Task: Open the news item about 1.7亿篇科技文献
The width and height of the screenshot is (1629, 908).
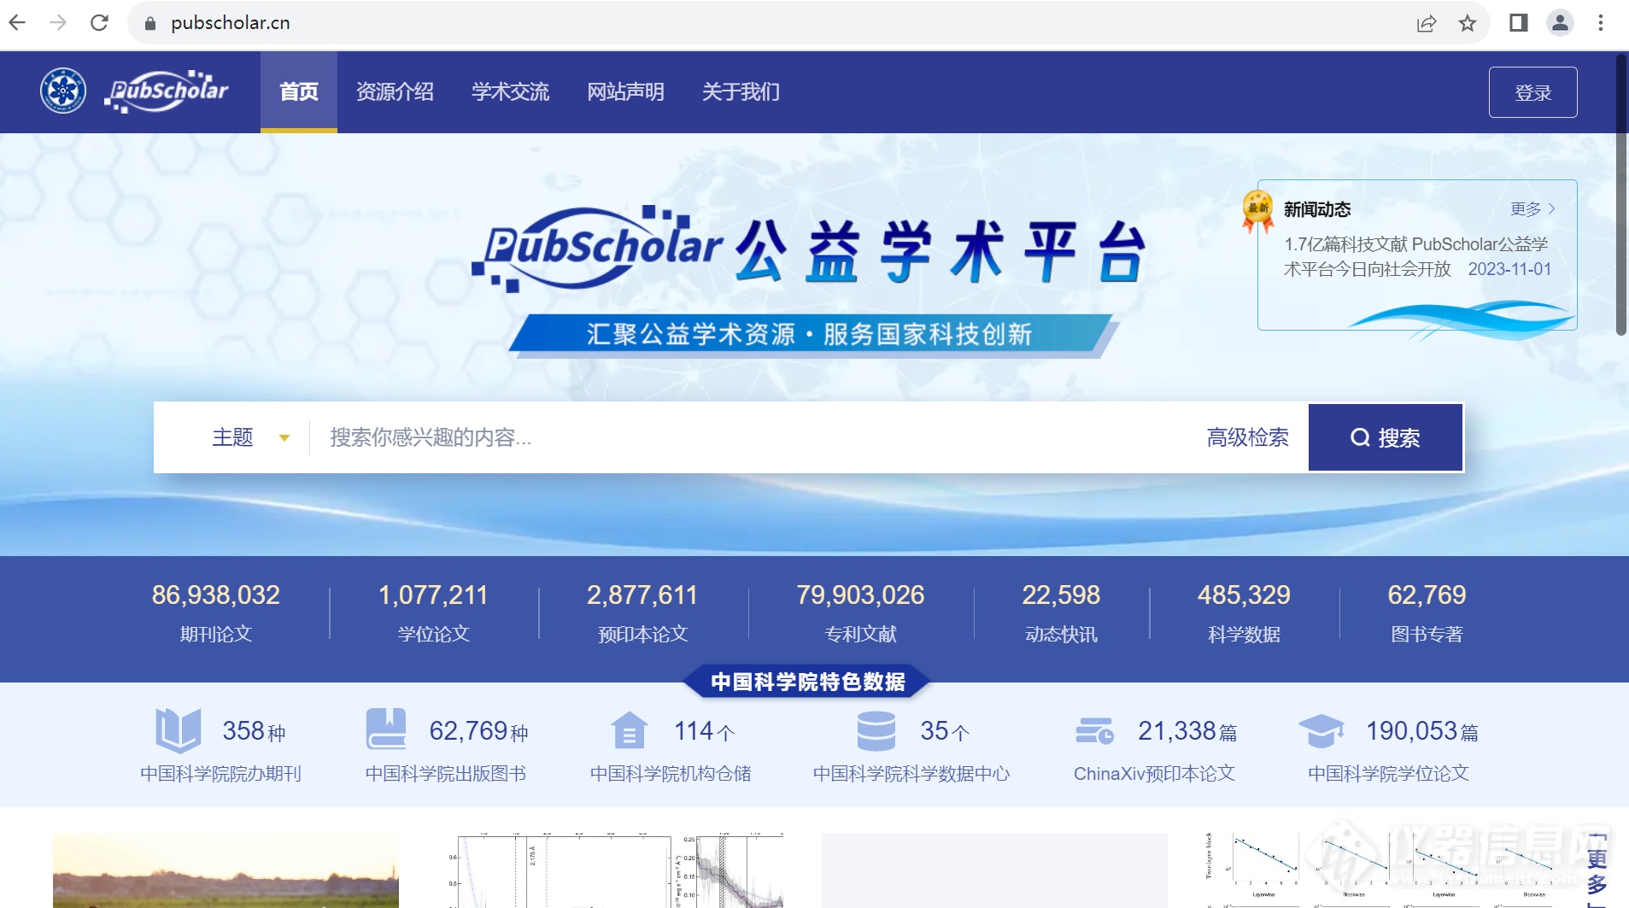Action: [x=1417, y=256]
